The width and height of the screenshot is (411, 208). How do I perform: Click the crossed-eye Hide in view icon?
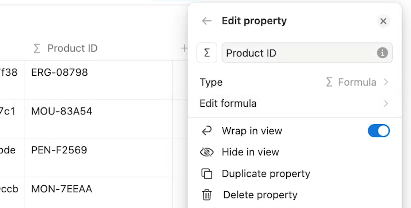207,152
